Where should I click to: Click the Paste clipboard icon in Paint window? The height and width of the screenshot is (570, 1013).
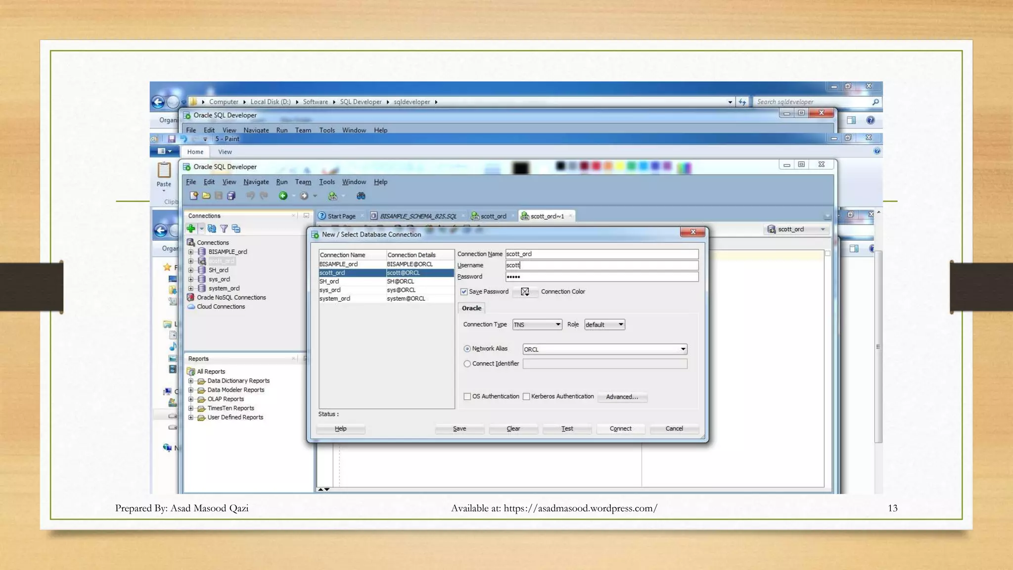click(x=164, y=170)
